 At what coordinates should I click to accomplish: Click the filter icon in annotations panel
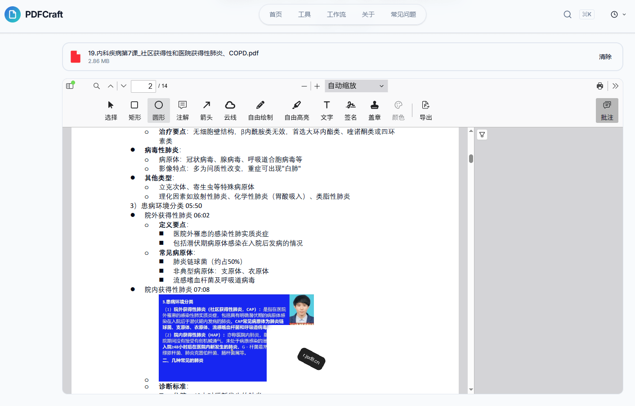pos(482,135)
